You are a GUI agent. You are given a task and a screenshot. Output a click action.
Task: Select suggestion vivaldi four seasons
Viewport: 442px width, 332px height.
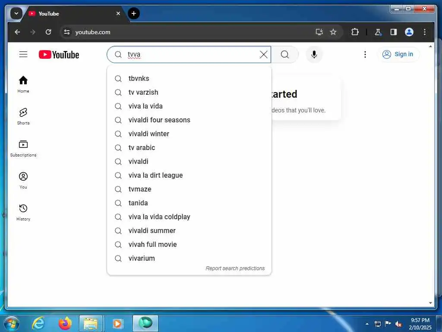click(189, 120)
